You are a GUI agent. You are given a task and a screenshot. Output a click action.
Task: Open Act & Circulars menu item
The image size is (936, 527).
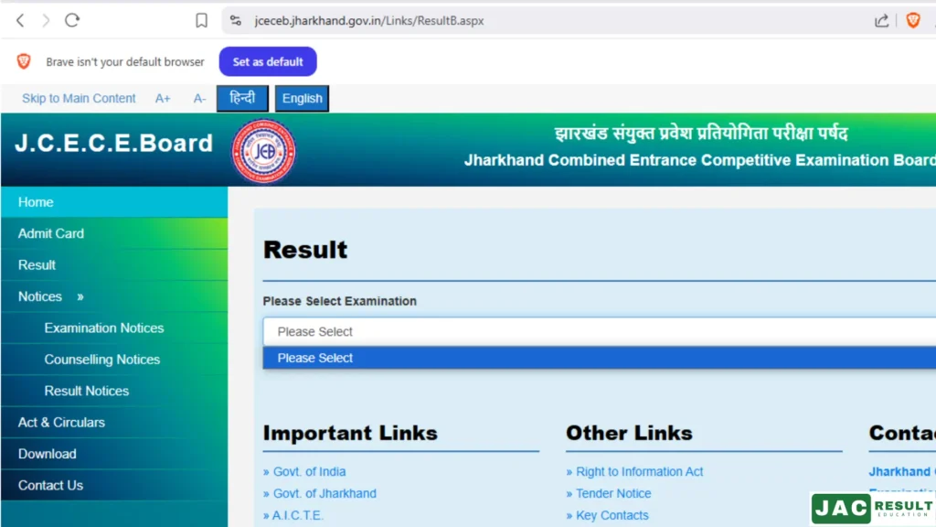114,423
